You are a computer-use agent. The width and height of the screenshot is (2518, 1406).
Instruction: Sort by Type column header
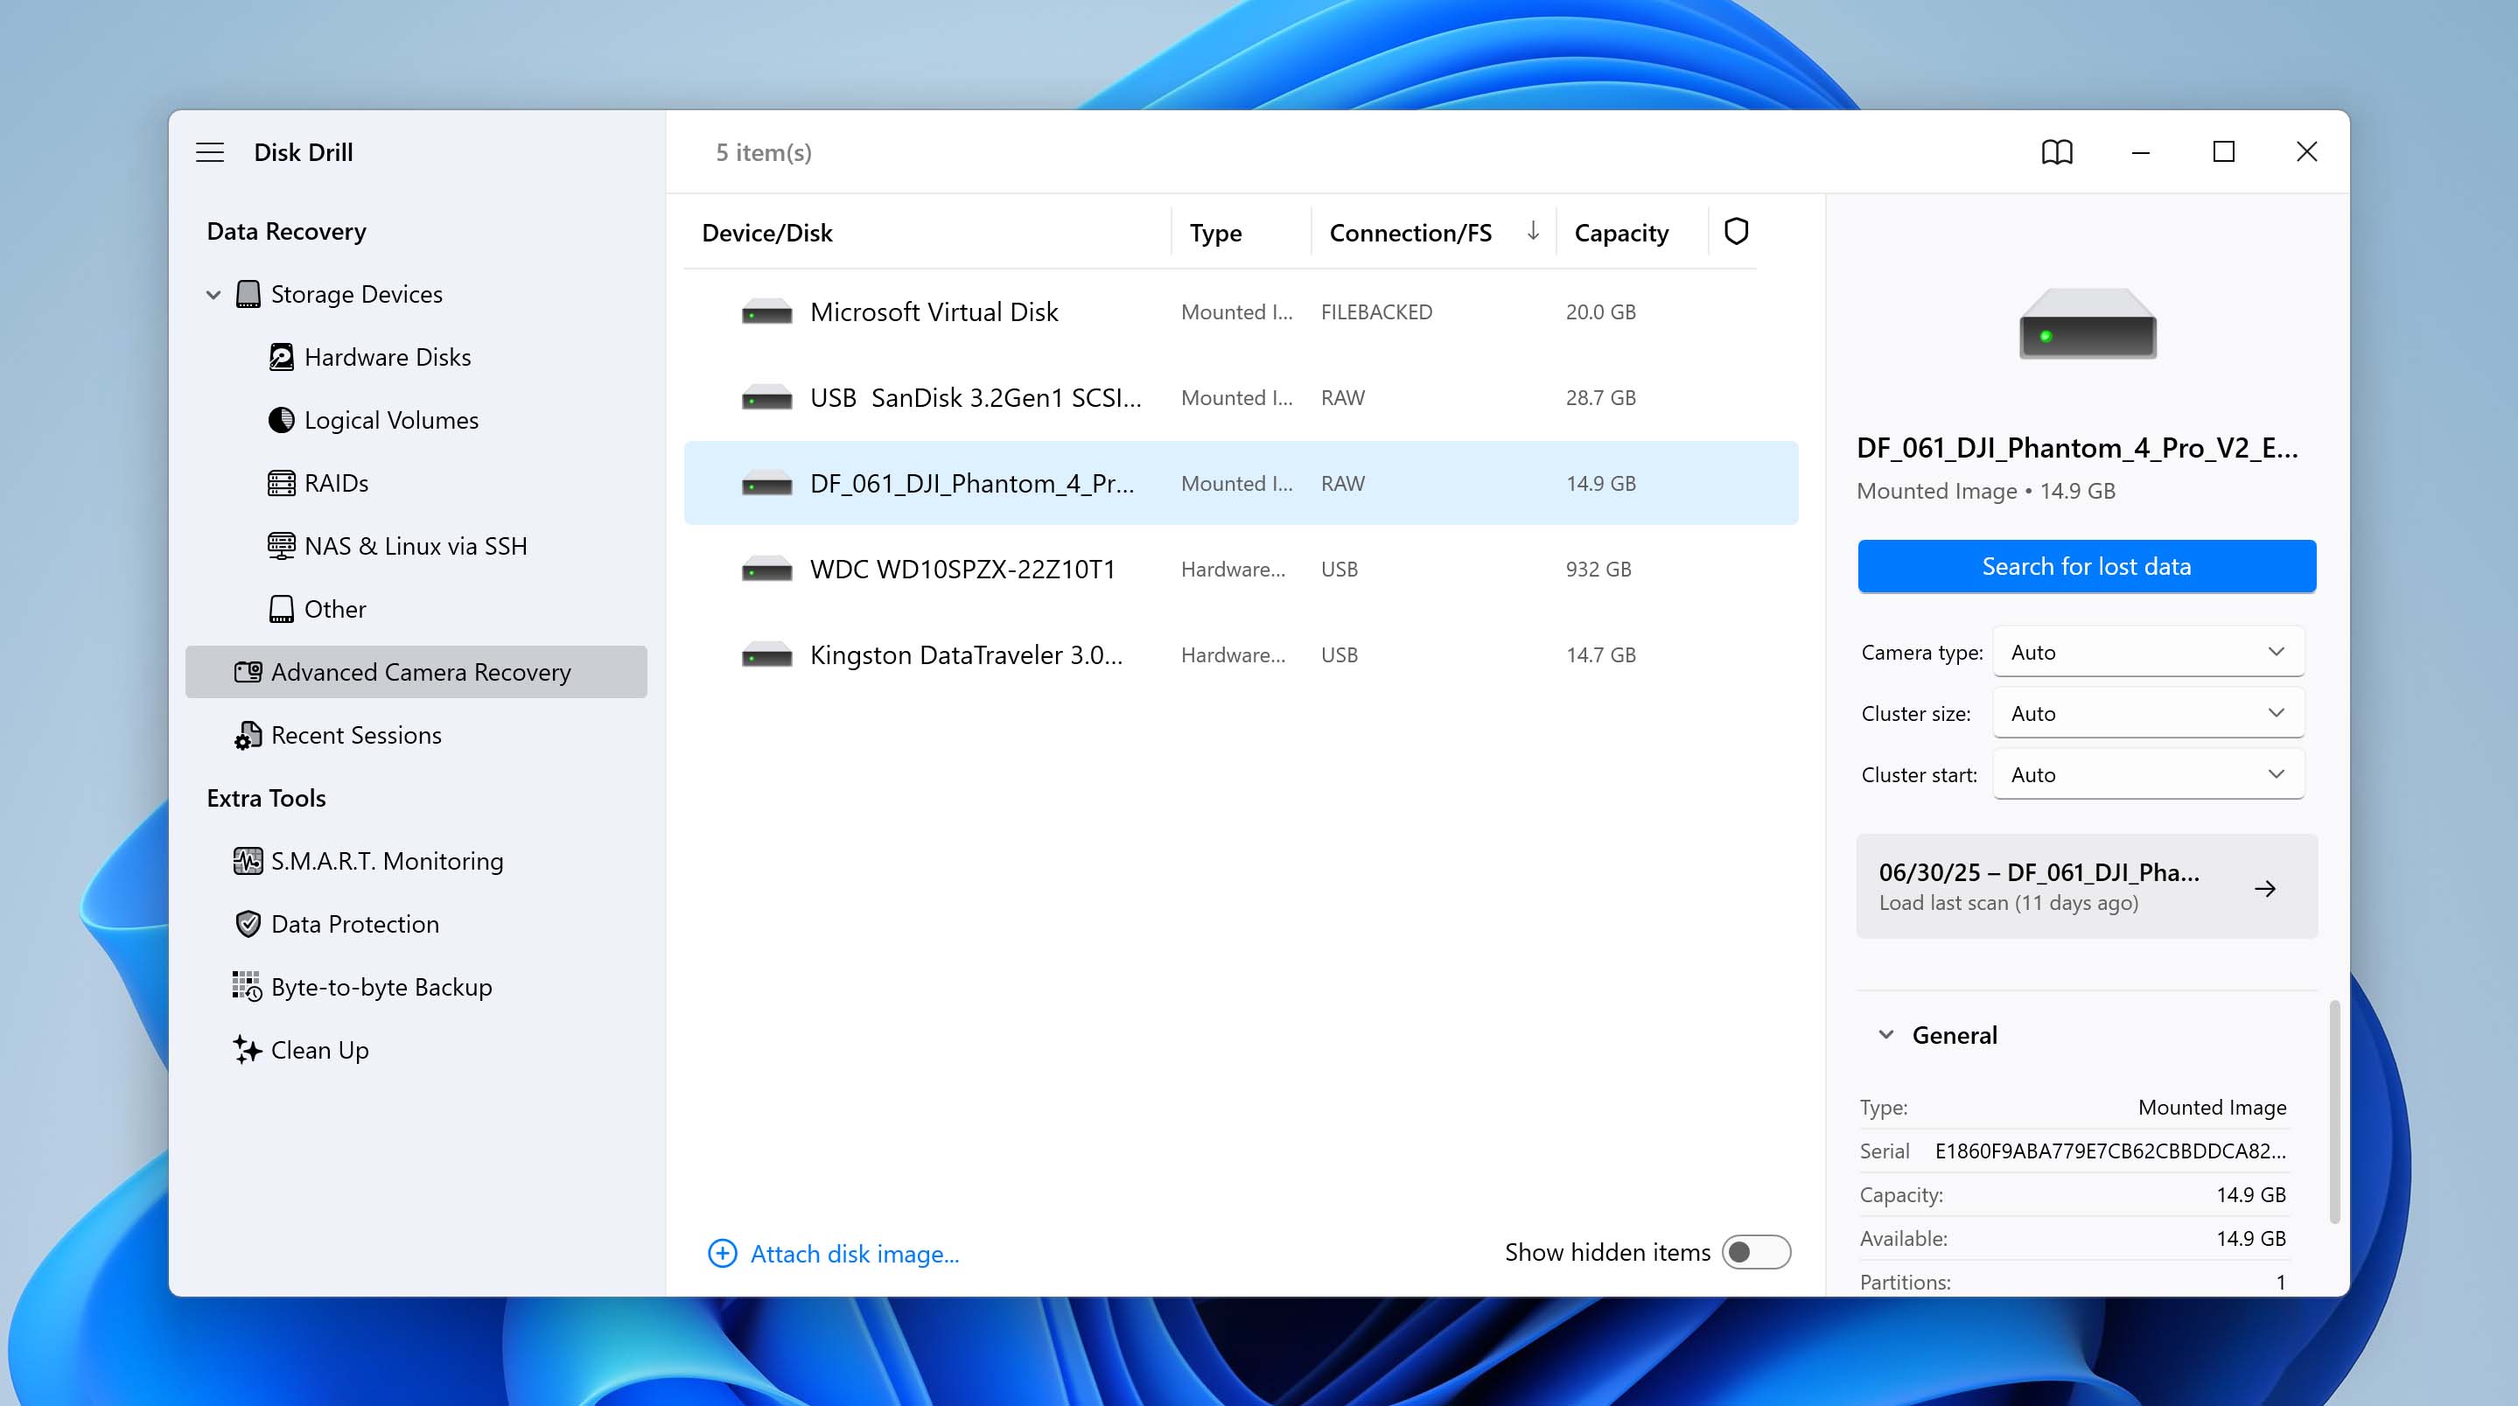pos(1215,233)
